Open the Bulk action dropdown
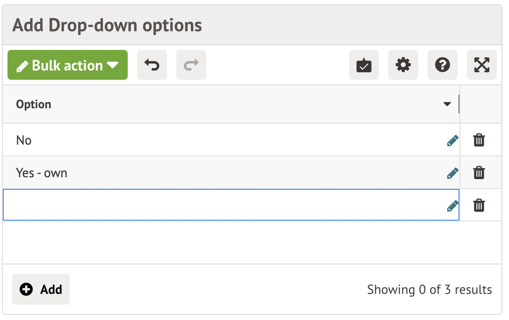The image size is (509, 320). pyautogui.click(x=67, y=65)
